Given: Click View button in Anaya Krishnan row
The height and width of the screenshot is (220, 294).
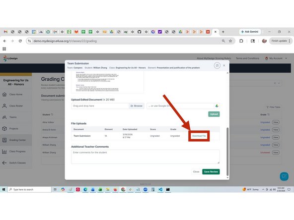Looking at the screenshot, I should (276, 137).
